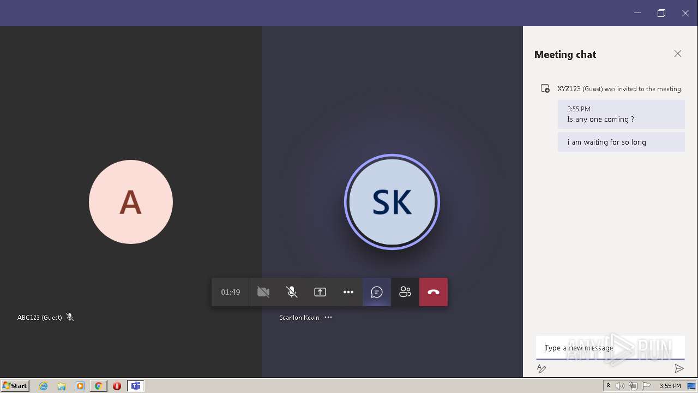Click 'XYZ123 (Guest) was invited' notice
Image resolution: width=698 pixels, height=393 pixels.
(x=620, y=88)
